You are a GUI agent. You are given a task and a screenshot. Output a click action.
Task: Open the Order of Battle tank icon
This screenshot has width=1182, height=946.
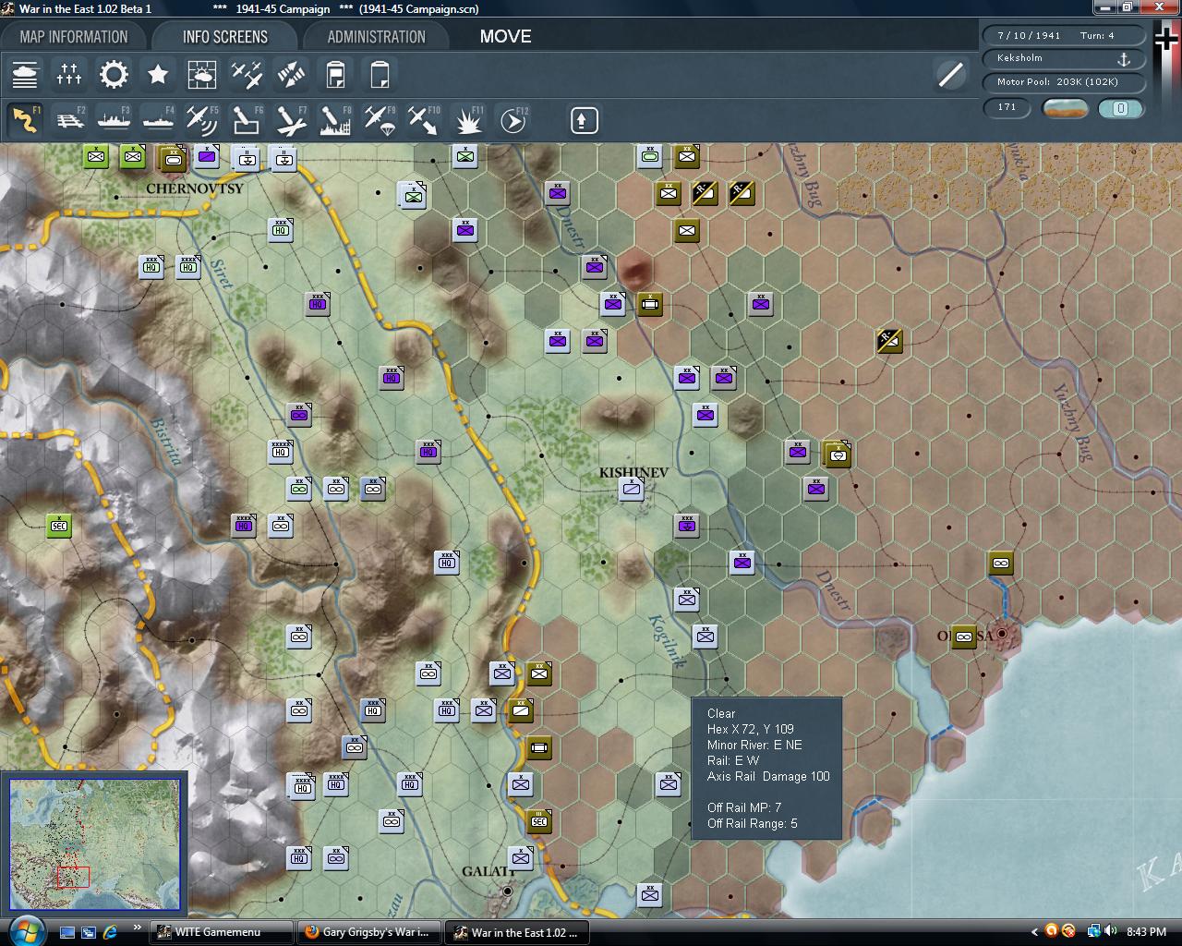[25, 75]
